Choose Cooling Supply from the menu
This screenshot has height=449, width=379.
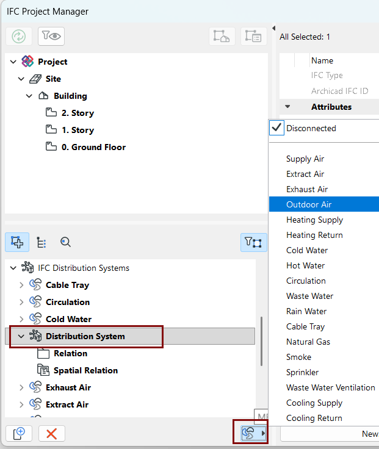coord(323,403)
